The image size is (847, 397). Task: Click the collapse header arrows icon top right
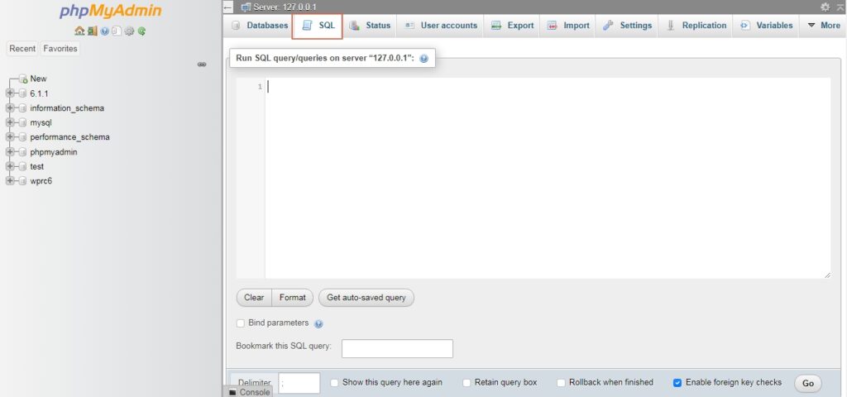tap(840, 7)
